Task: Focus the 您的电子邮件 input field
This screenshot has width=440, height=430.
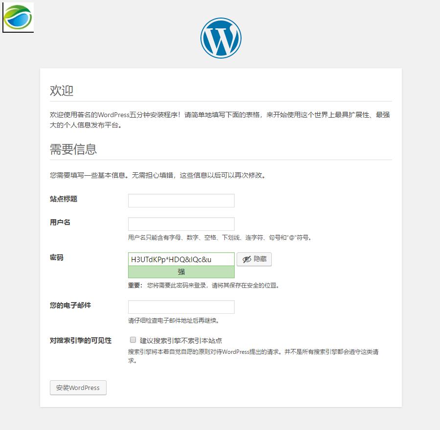Action: 181,307
